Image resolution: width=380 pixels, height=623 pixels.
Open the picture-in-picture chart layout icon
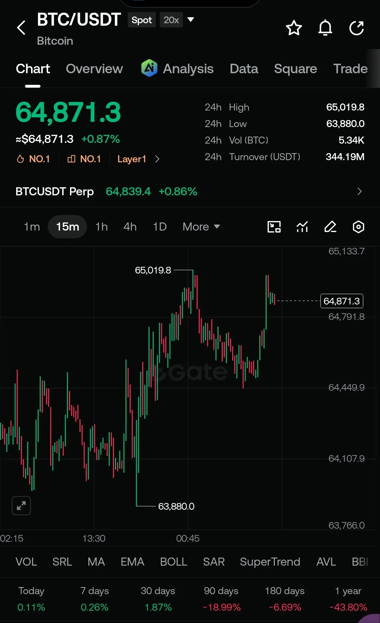274,227
